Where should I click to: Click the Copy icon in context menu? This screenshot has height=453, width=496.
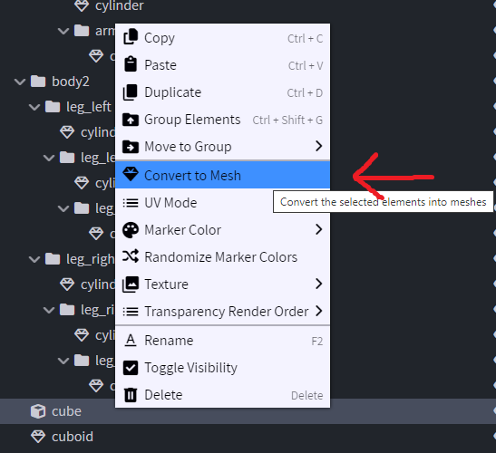pos(131,37)
